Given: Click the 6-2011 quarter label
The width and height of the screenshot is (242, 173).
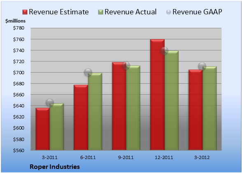Looking at the screenshot, I should (x=88, y=157).
